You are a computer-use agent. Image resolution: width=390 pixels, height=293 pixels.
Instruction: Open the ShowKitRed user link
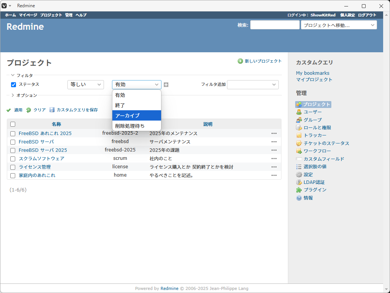point(323,15)
